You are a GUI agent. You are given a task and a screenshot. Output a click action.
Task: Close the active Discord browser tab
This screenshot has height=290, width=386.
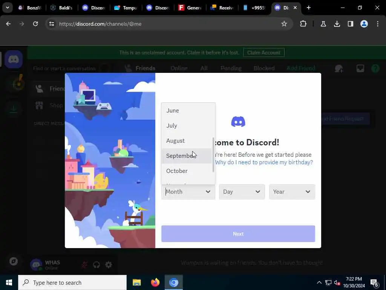tap(295, 8)
